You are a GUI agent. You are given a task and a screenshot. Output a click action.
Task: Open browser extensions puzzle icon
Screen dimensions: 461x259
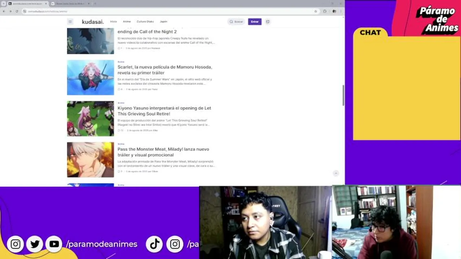(x=325, y=11)
